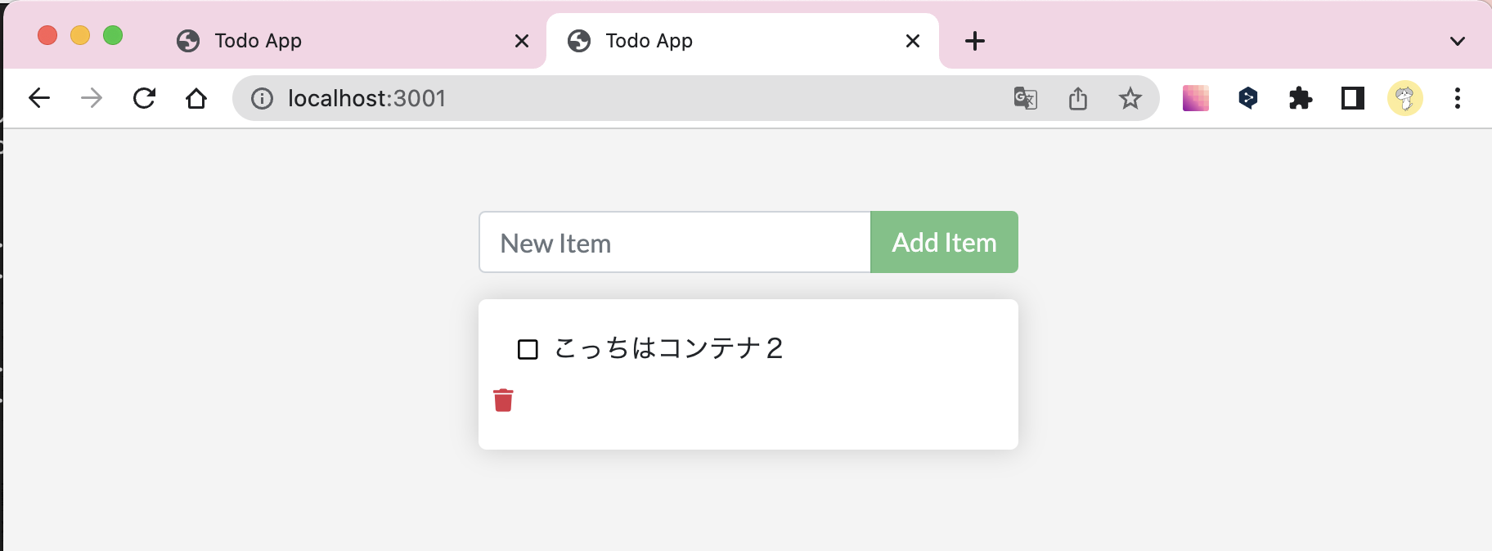Bookmark this page with star icon
The width and height of the screenshot is (1492, 551).
[x=1130, y=99]
